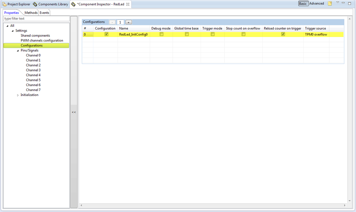This screenshot has height=212, width=356.
Task: Click the Components Library icon
Action: [x=35, y=4]
